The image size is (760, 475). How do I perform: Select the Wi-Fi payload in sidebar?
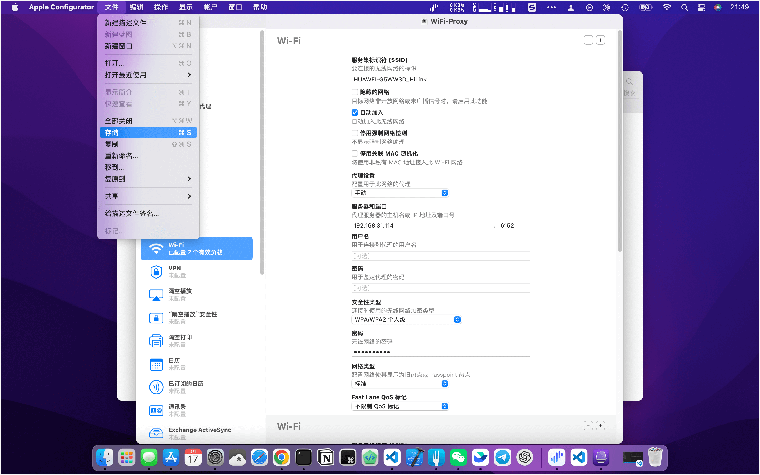point(196,248)
